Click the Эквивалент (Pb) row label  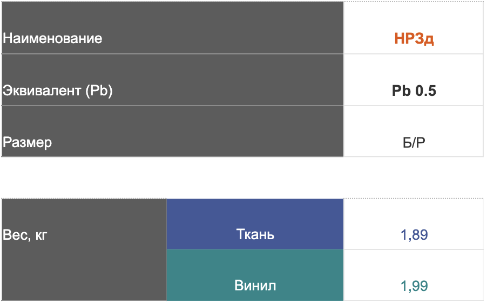57,91
